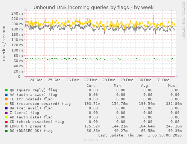This screenshot has height=144, width=187.
Task: Click the DO minimum value 40.27m
Action: [121, 131]
